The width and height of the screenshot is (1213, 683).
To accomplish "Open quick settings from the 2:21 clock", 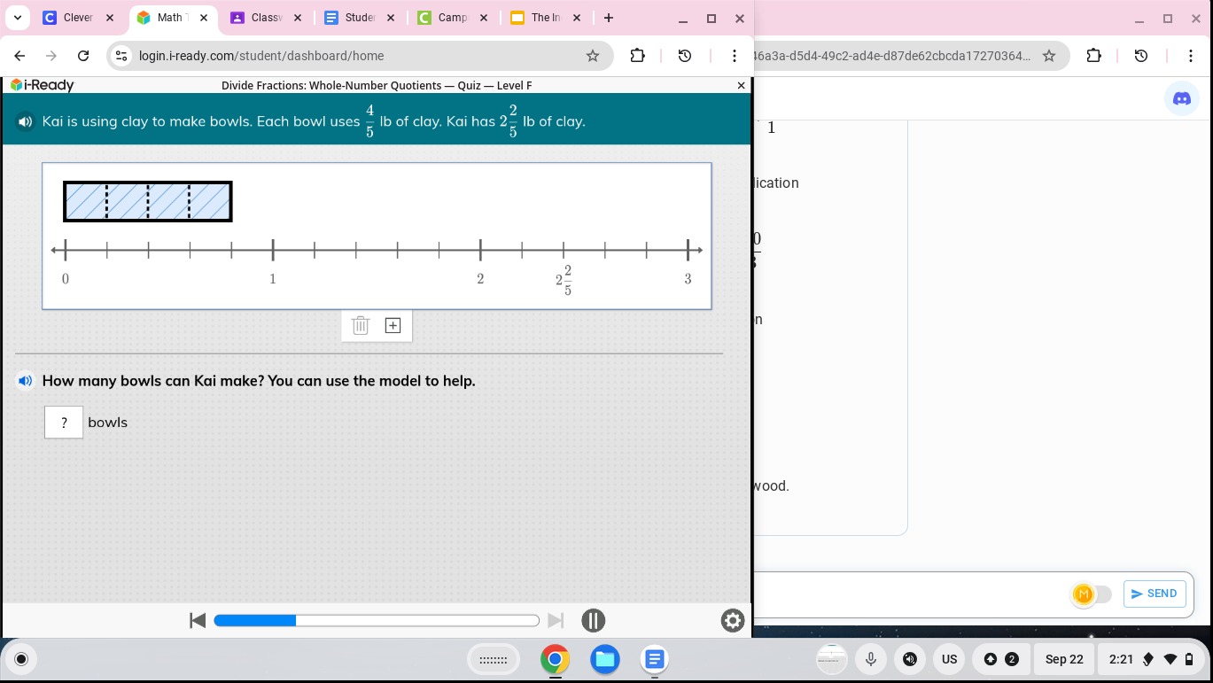I will (x=1151, y=659).
